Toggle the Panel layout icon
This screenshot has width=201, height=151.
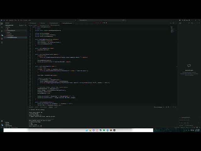pos(187,20)
